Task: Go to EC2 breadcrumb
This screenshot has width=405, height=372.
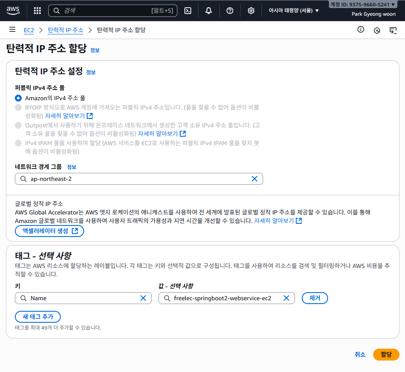Action: pos(29,30)
